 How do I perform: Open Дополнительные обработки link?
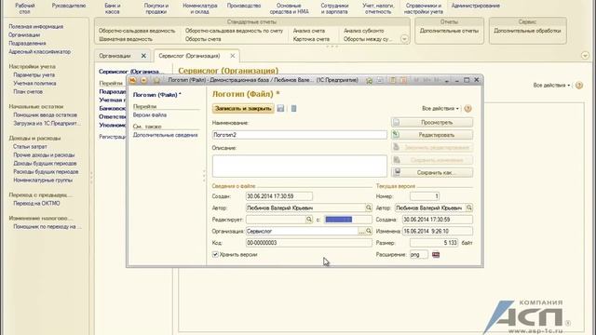(x=527, y=31)
